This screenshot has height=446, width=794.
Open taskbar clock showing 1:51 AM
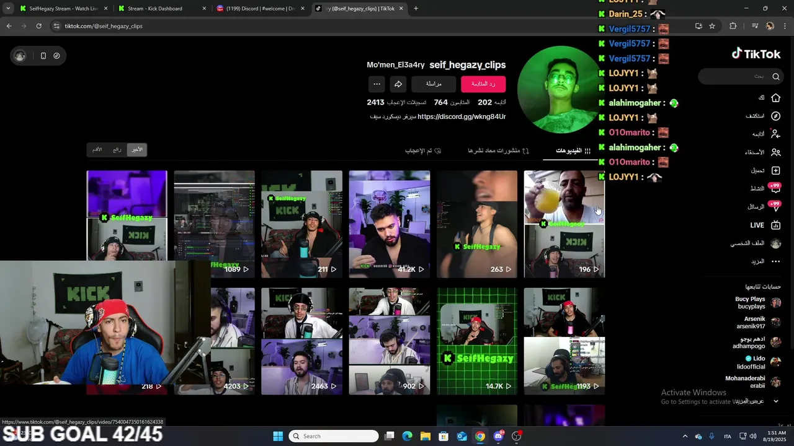[x=775, y=436]
